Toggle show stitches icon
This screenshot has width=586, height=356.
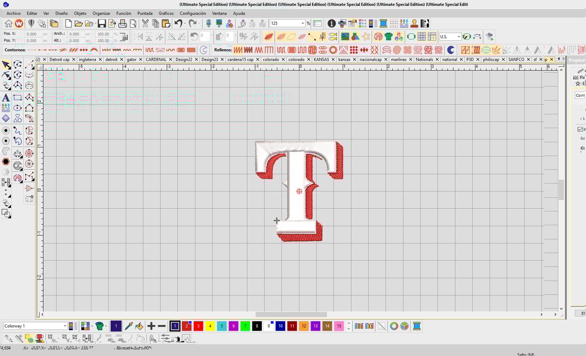coord(281,37)
